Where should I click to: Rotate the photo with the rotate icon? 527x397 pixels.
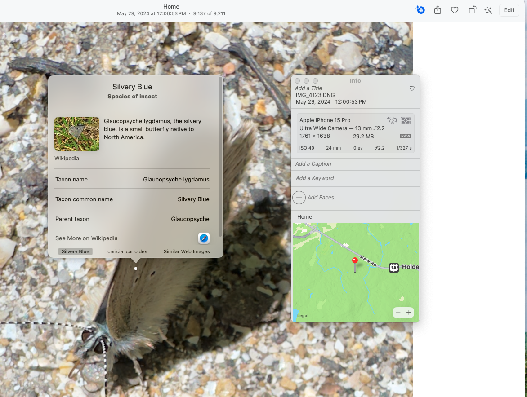[x=472, y=10]
